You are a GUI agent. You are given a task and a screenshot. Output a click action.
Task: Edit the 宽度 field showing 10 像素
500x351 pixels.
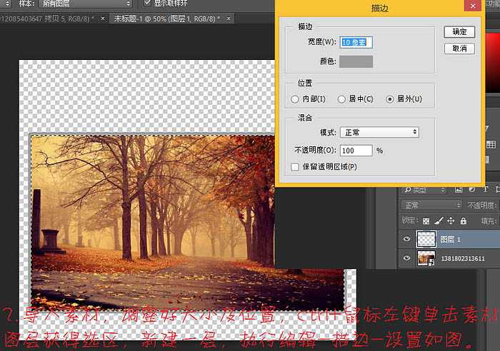356,42
